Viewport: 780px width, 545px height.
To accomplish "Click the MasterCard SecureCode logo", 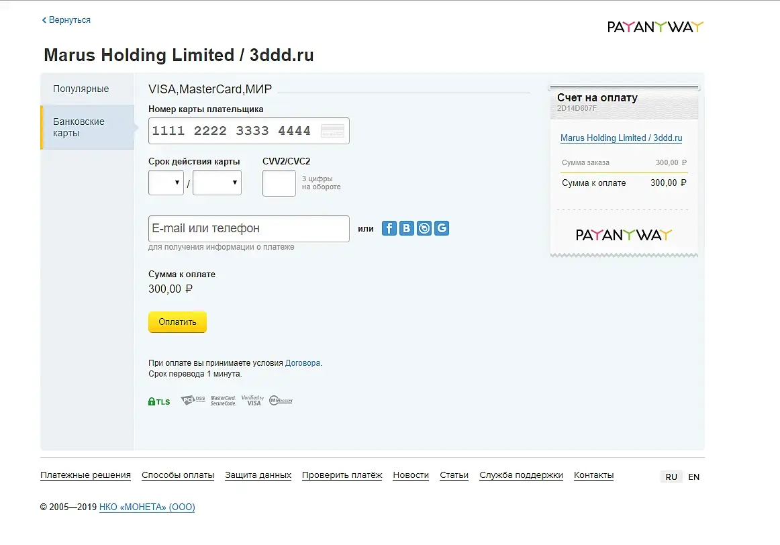I will point(223,401).
